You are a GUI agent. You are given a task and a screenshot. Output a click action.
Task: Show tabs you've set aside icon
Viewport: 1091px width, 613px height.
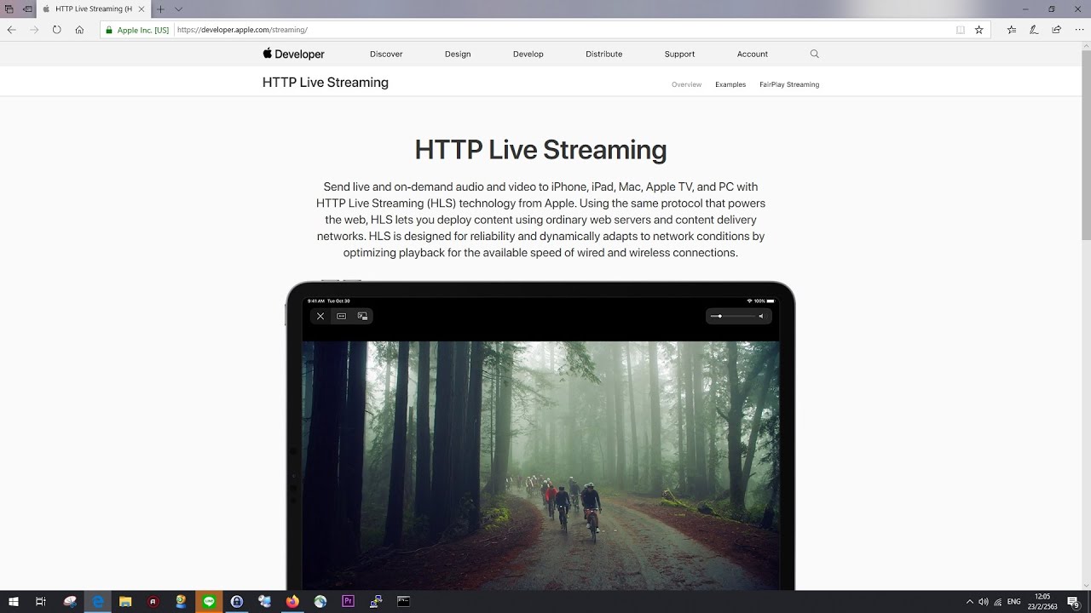click(x=9, y=9)
